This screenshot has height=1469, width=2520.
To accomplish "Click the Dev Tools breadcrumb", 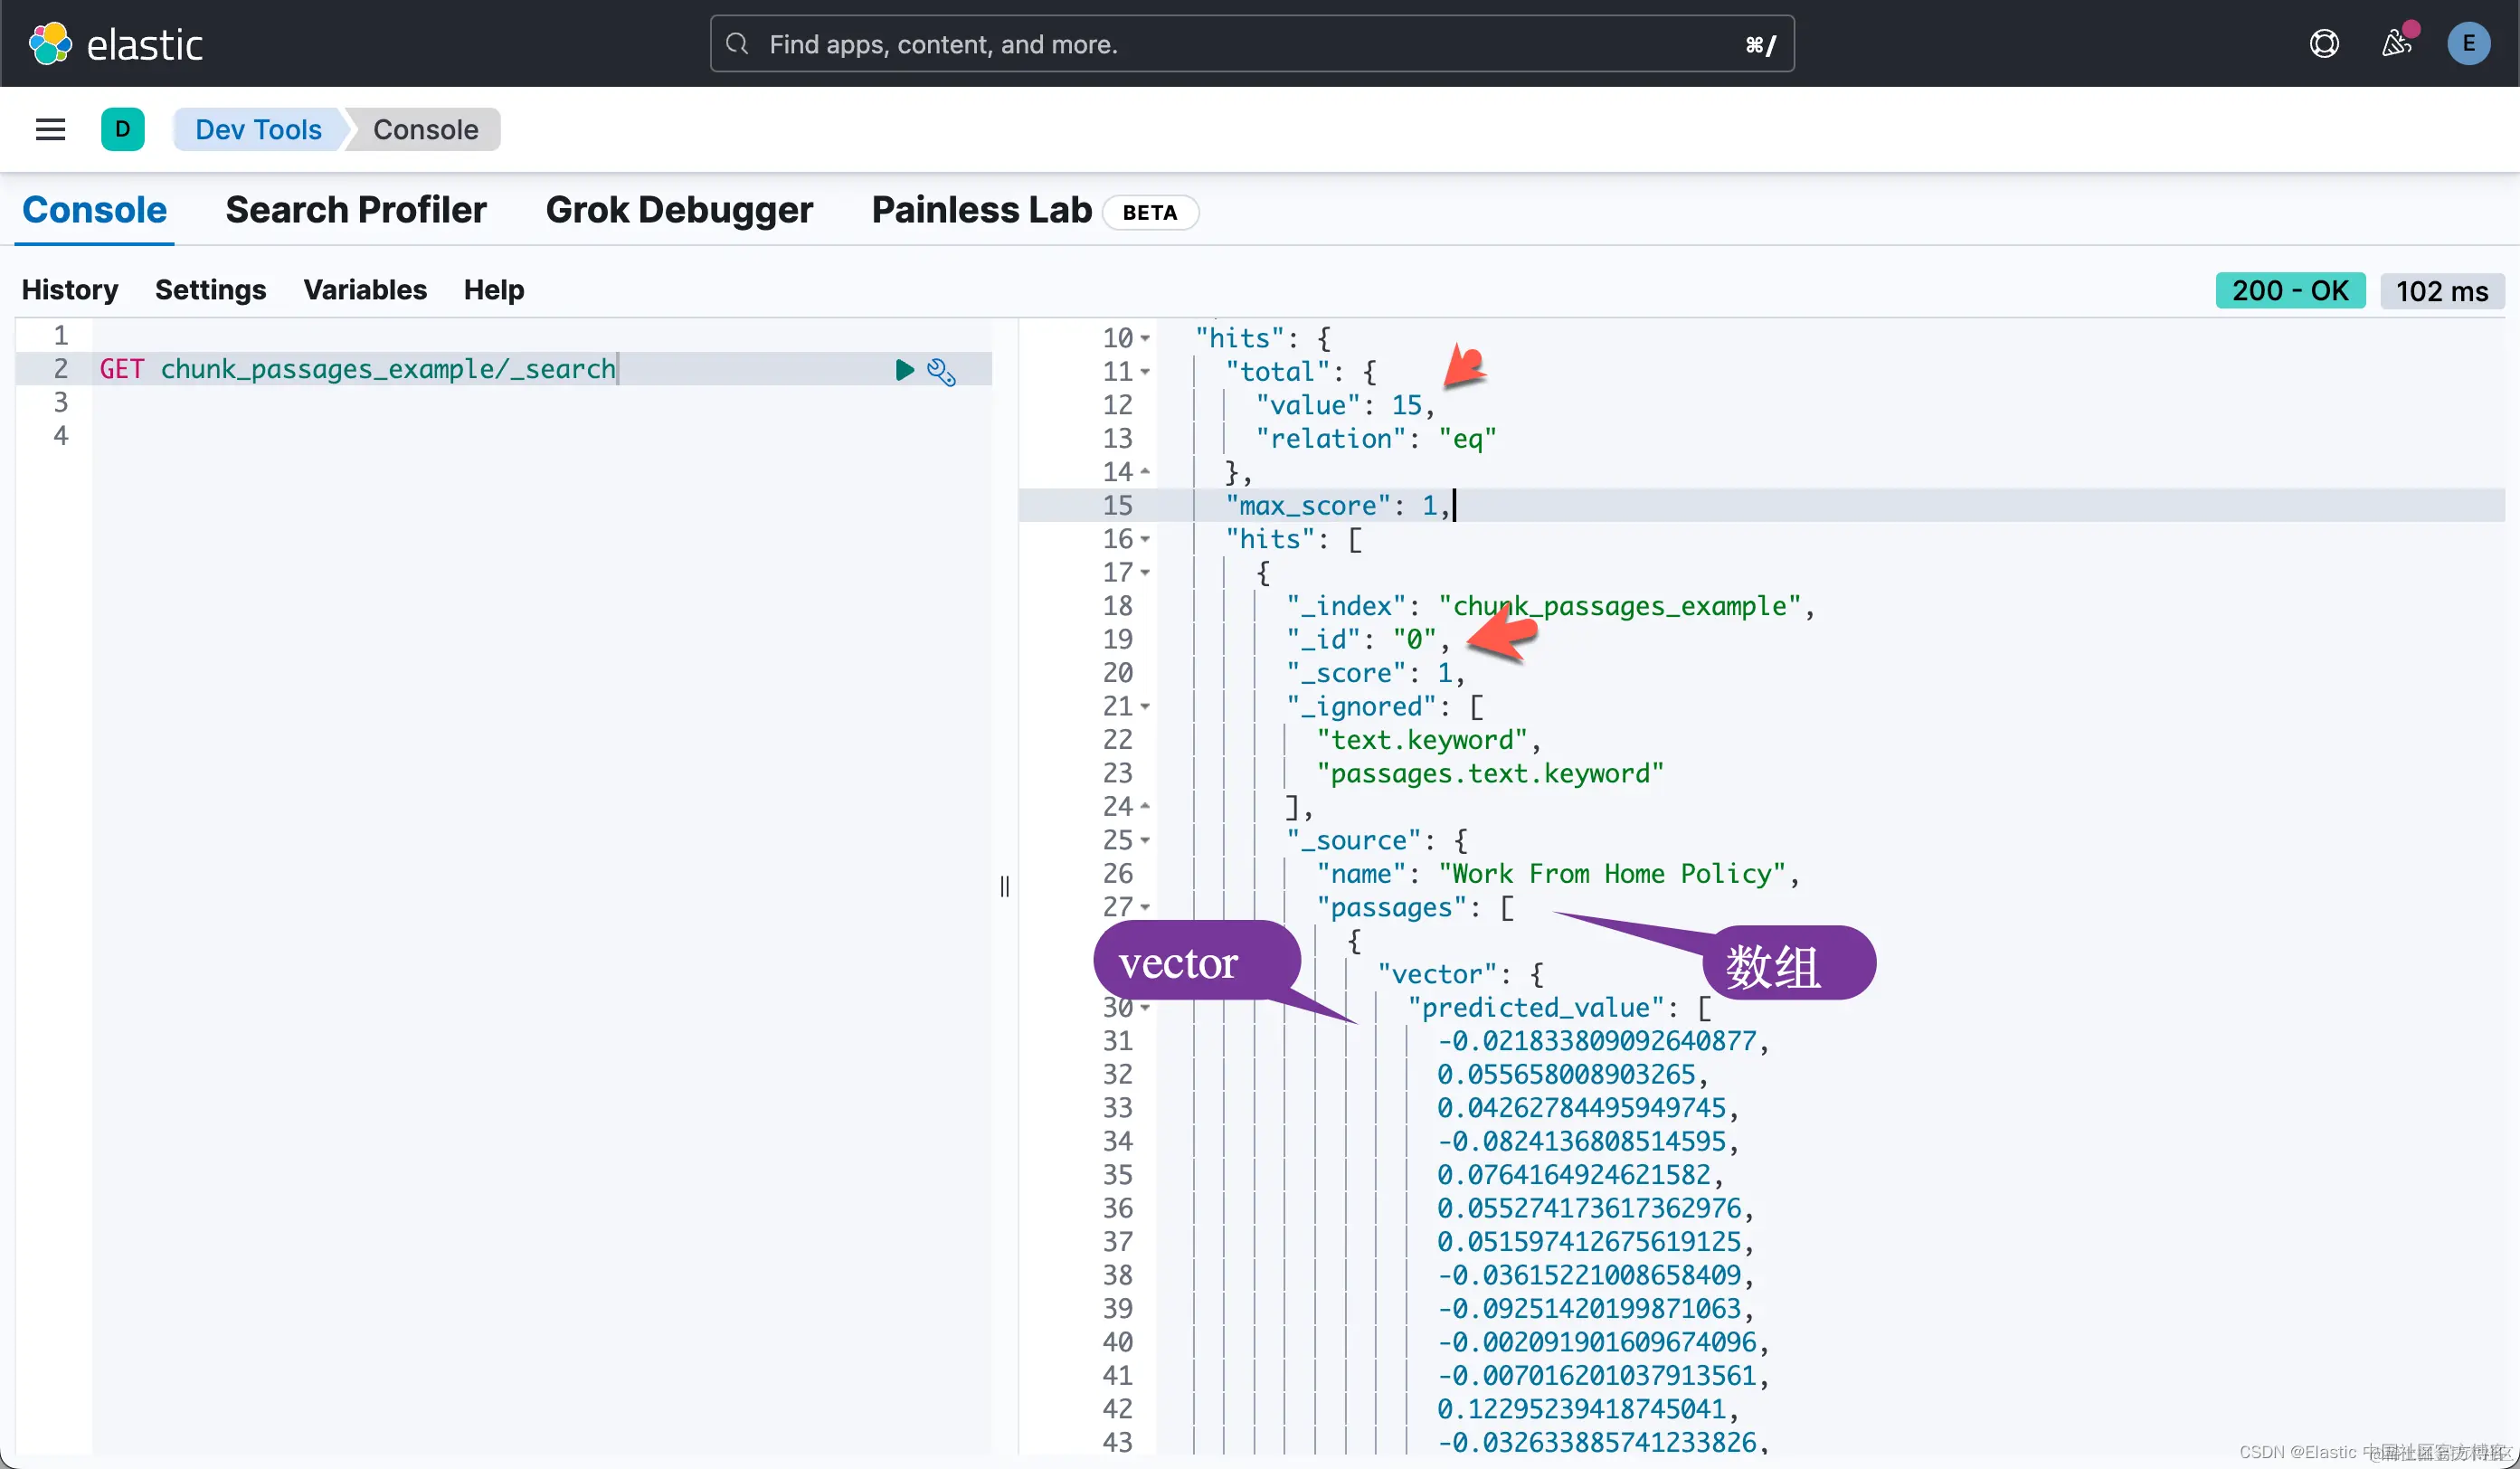I will [x=258, y=130].
